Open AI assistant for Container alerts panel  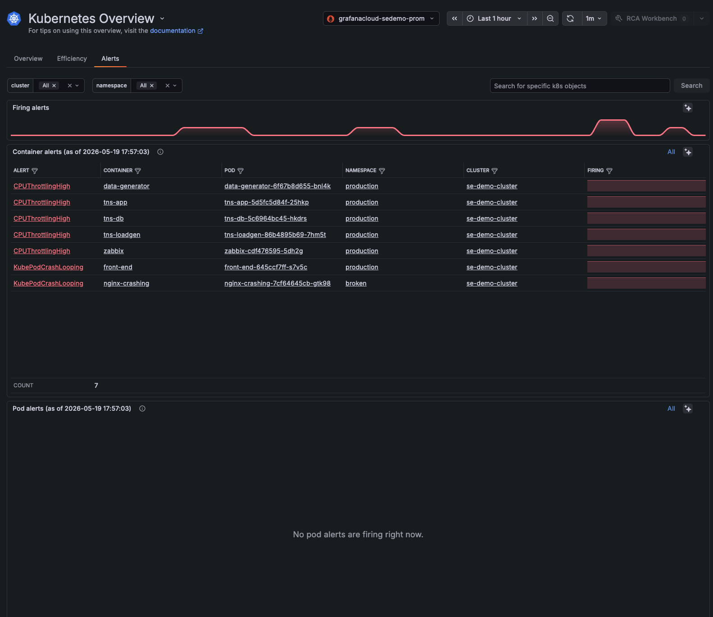point(688,152)
